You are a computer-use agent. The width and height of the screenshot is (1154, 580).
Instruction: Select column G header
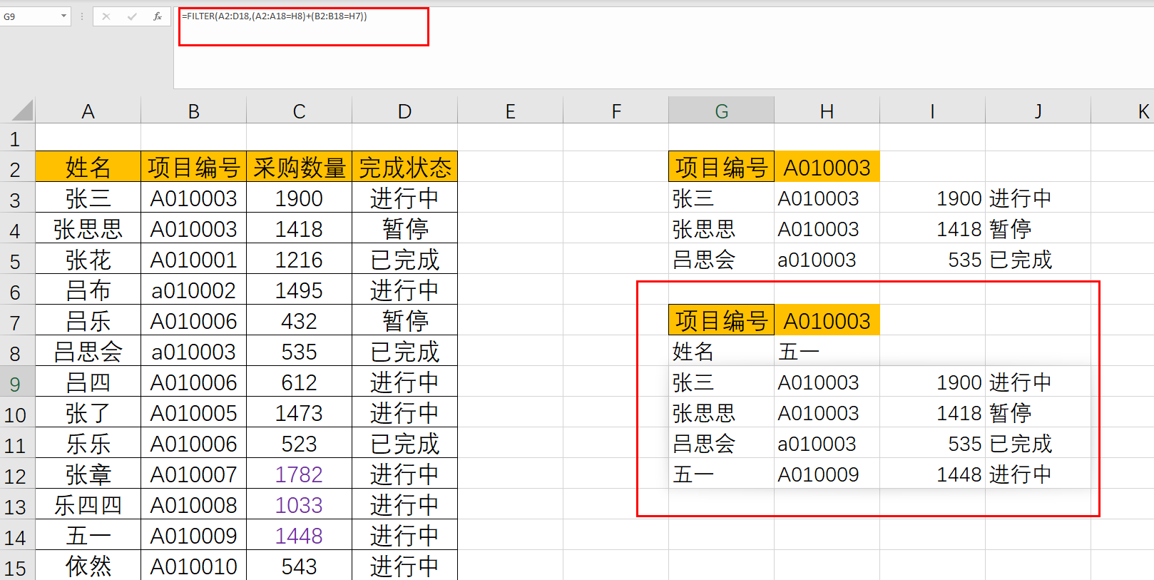point(721,111)
